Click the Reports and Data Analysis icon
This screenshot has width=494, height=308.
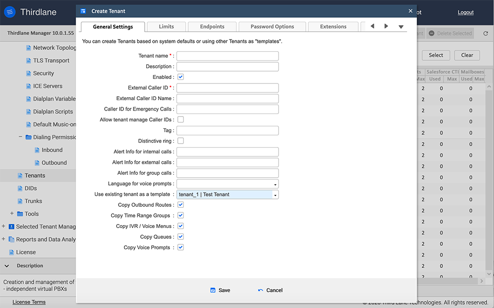coord(12,239)
